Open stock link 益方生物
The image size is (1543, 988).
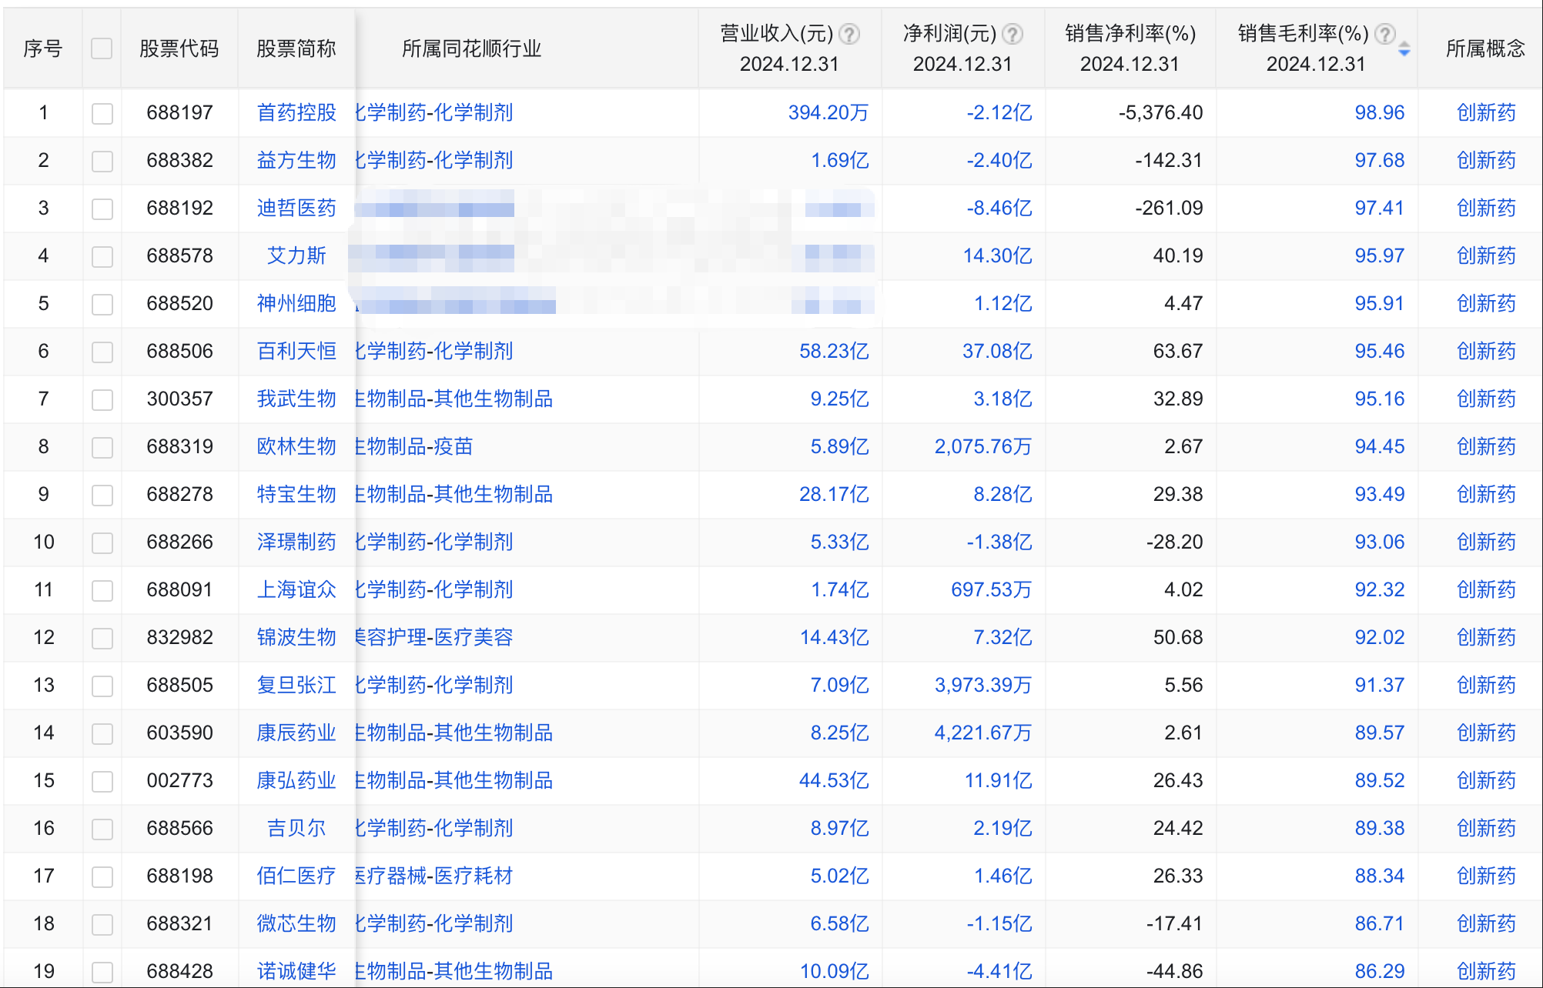click(296, 160)
